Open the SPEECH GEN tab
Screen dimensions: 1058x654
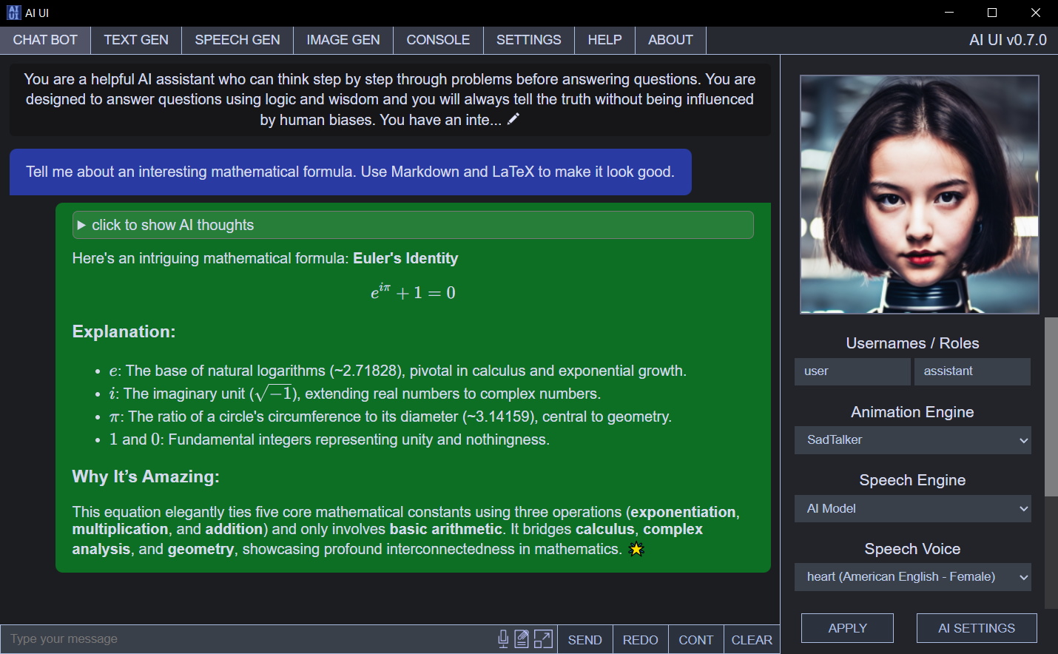coord(237,40)
